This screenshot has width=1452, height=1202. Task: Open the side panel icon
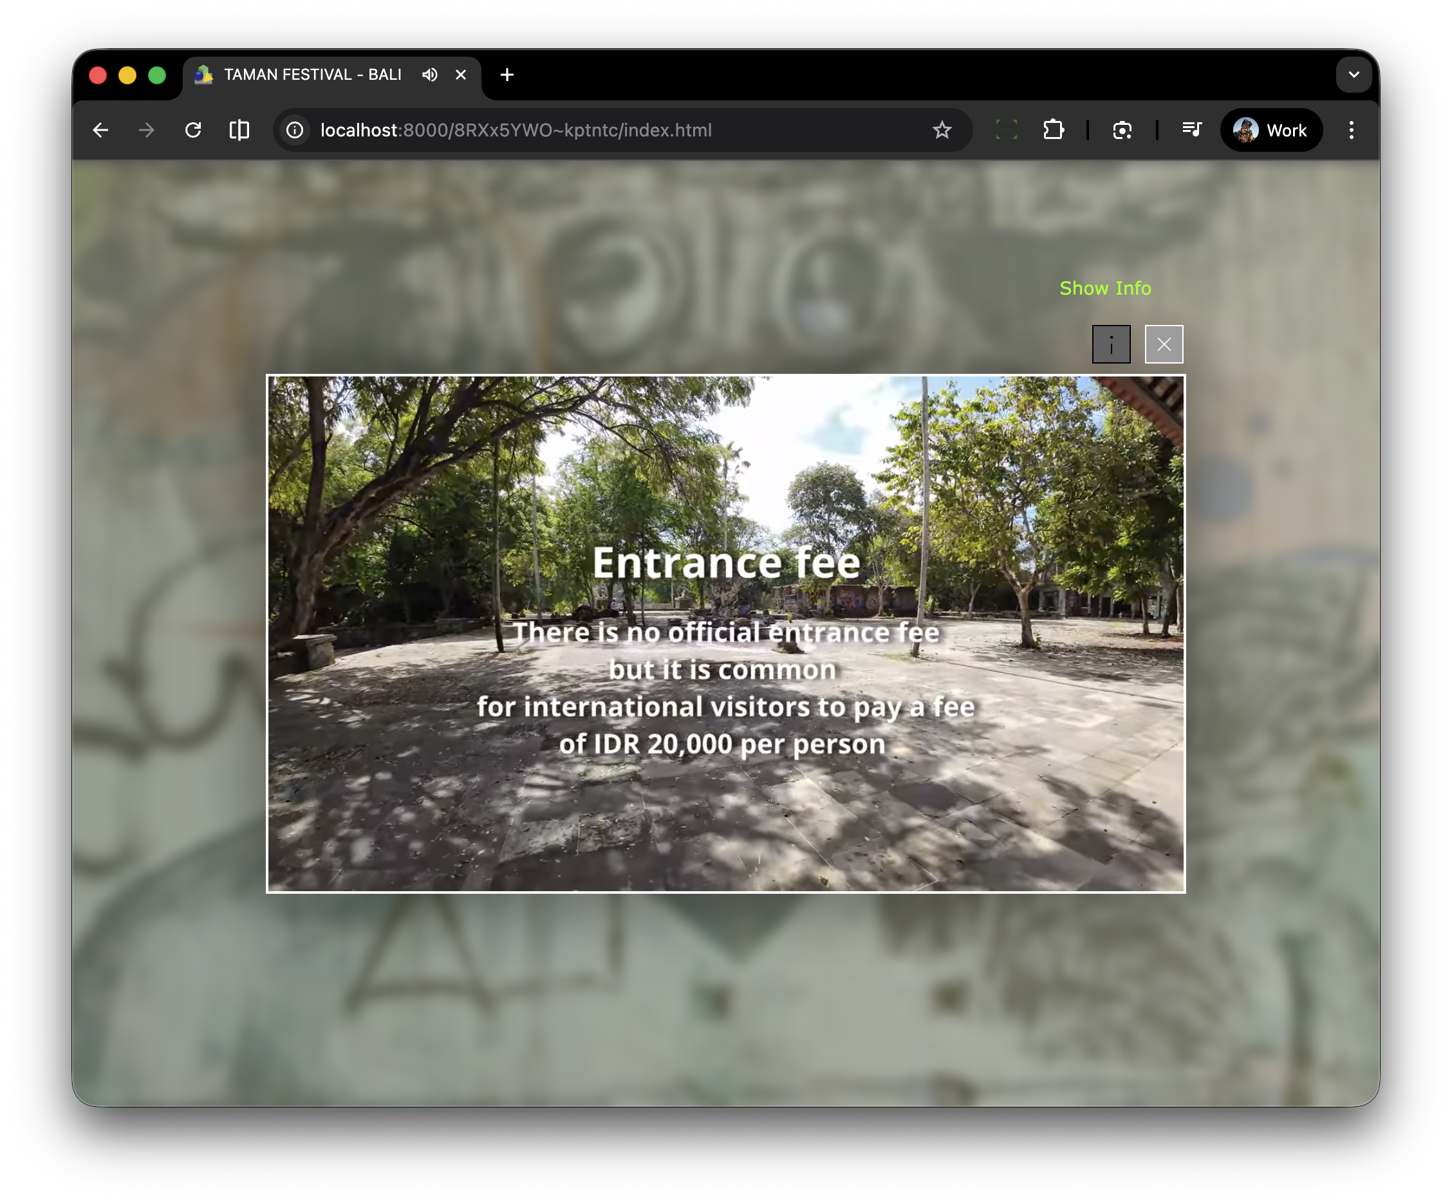tap(239, 130)
